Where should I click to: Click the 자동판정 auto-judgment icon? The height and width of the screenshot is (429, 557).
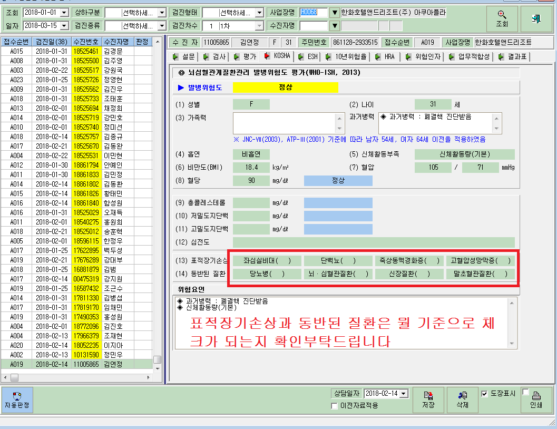pyautogui.click(x=17, y=396)
